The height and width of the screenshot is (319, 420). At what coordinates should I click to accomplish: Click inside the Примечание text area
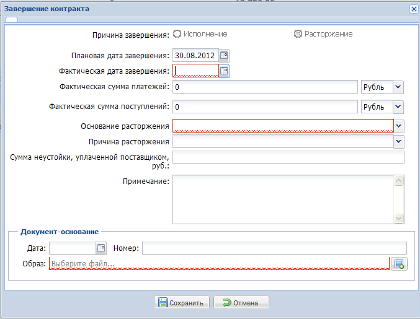click(284, 199)
